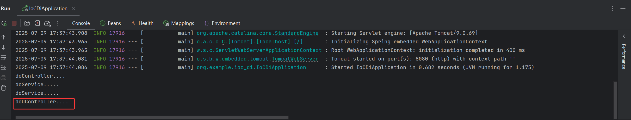Navigate up the stack trace arrow
This screenshot has height=120, width=631.
tap(3, 37)
